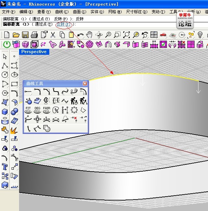208x211 pixels.
Task: Select the Polyline tool in sidebar
Action: 5,66
